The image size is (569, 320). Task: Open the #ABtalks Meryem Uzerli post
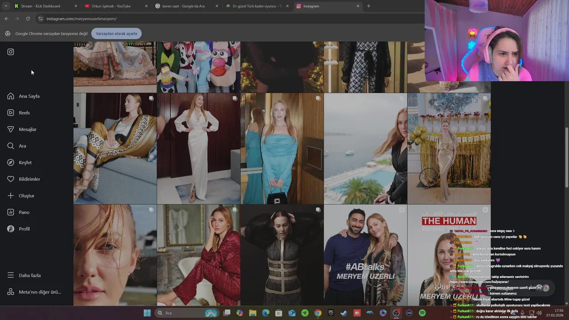[365, 255]
